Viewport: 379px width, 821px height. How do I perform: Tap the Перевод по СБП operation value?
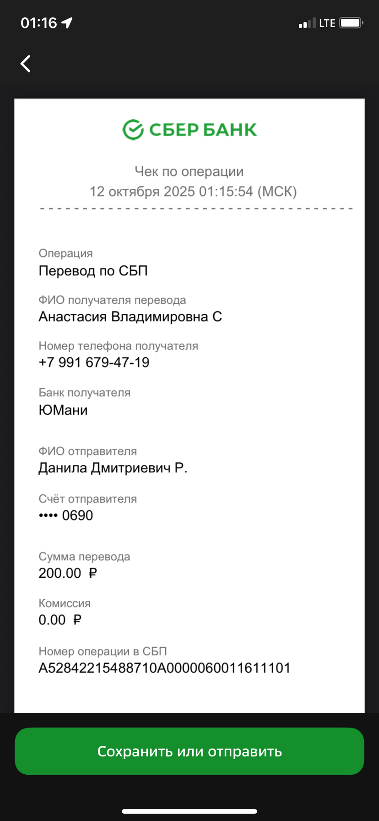click(x=93, y=271)
